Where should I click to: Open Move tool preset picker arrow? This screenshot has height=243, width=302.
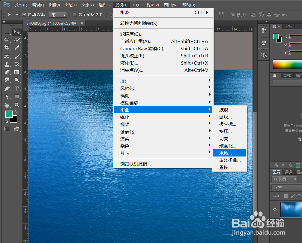pyautogui.click(x=17, y=15)
